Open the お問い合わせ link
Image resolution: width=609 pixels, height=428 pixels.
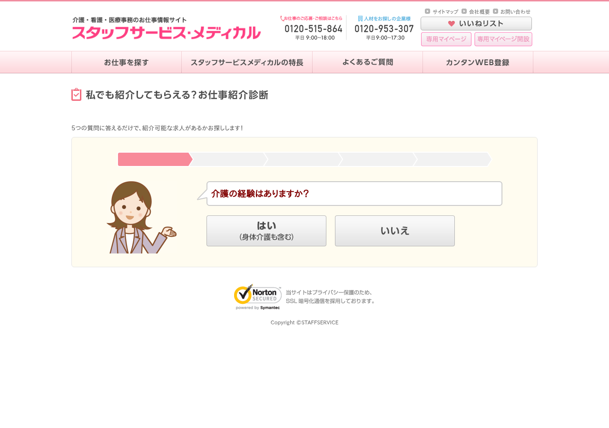point(515,11)
